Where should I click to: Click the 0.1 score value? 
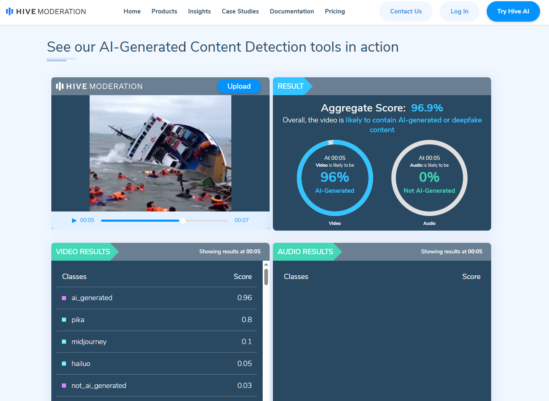click(x=247, y=342)
